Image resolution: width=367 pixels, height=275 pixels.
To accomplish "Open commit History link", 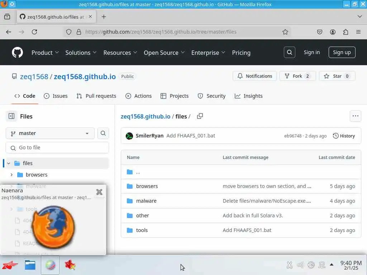I will click(344, 136).
